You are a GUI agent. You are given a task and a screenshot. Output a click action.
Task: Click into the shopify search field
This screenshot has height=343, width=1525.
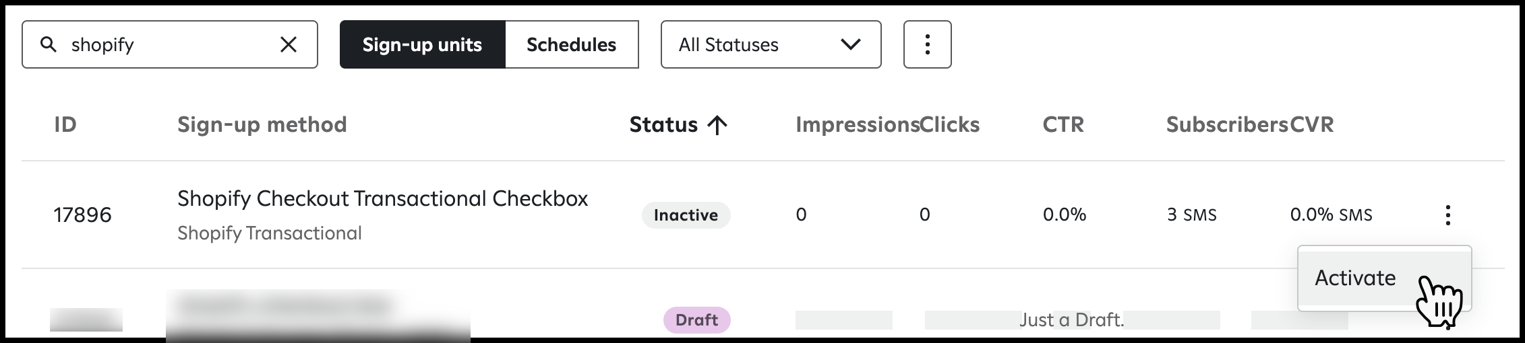pyautogui.click(x=170, y=44)
